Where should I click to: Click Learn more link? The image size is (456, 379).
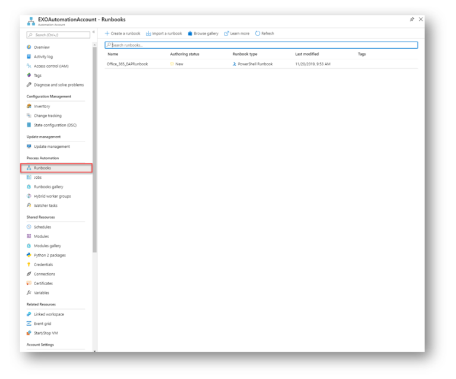(237, 33)
